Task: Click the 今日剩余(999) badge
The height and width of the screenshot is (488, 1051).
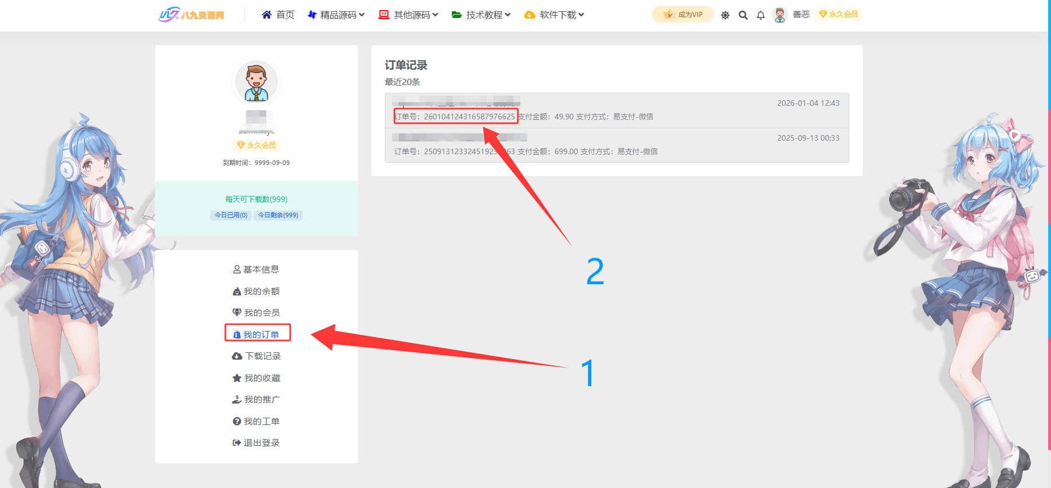Action: 278,215
